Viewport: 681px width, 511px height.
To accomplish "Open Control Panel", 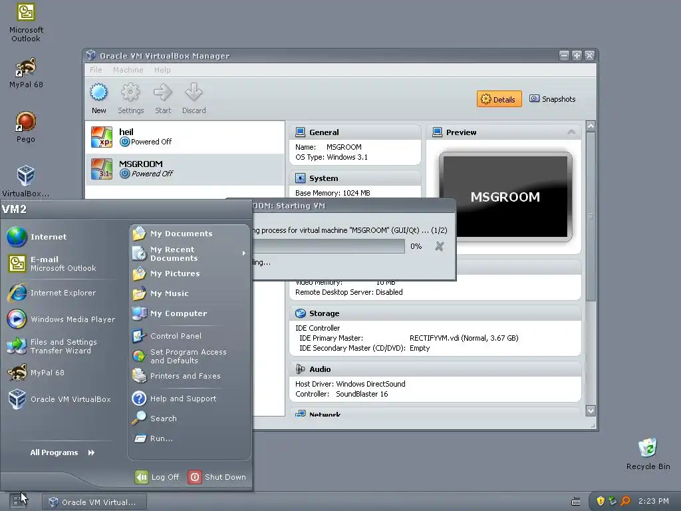I will coord(189,336).
